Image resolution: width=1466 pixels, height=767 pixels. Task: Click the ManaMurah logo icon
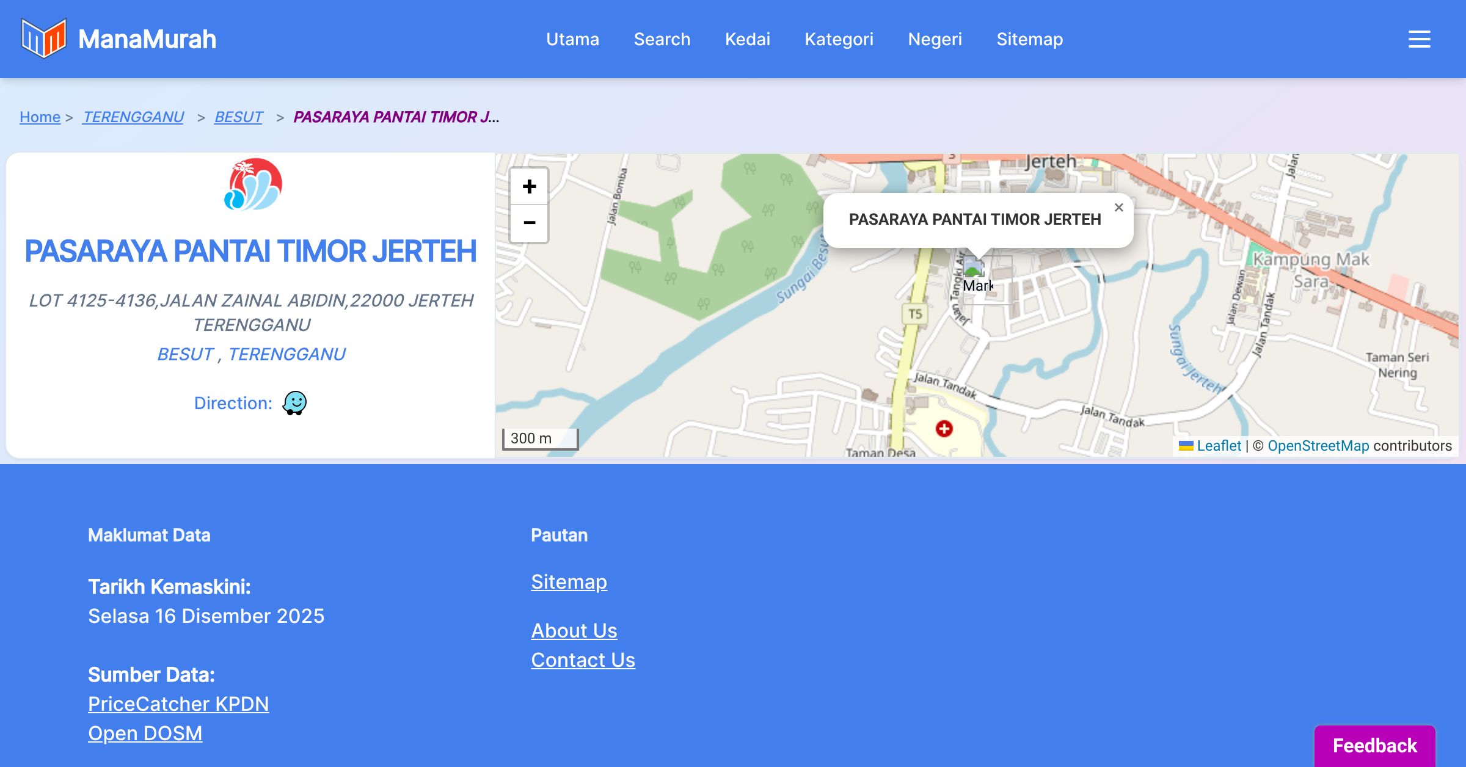(x=43, y=38)
